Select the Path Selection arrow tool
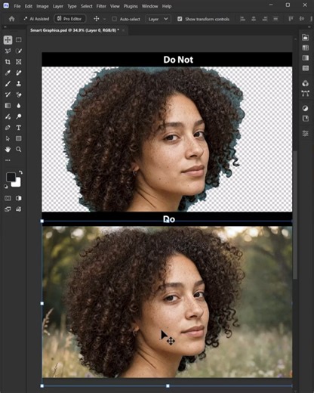The width and height of the screenshot is (314, 393). (8, 138)
